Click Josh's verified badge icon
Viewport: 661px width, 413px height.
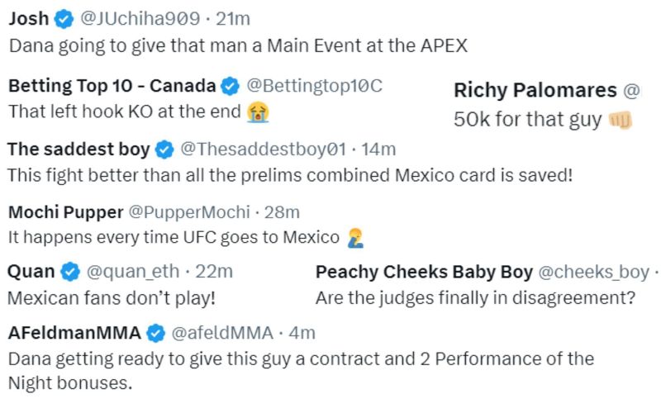pos(64,20)
